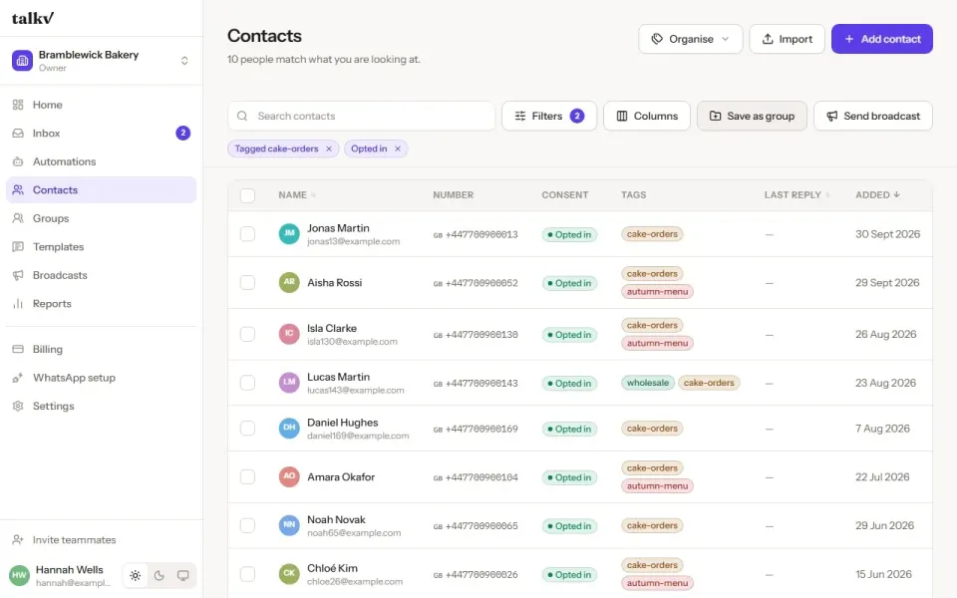Select Contacts in the sidebar
The width and height of the screenshot is (957, 598).
click(x=102, y=189)
